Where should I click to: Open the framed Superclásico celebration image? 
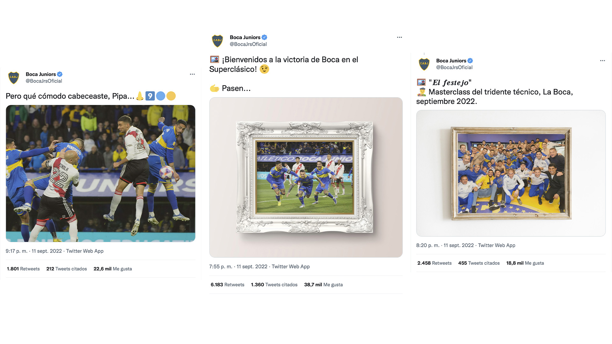[306, 177]
